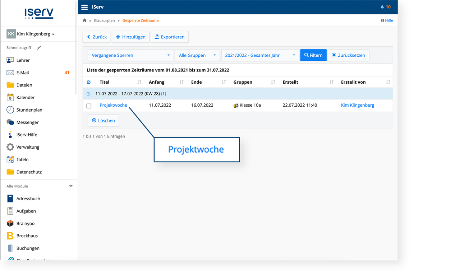Open the Kim Klingenberg creator link
The image size is (460, 275).
click(358, 105)
